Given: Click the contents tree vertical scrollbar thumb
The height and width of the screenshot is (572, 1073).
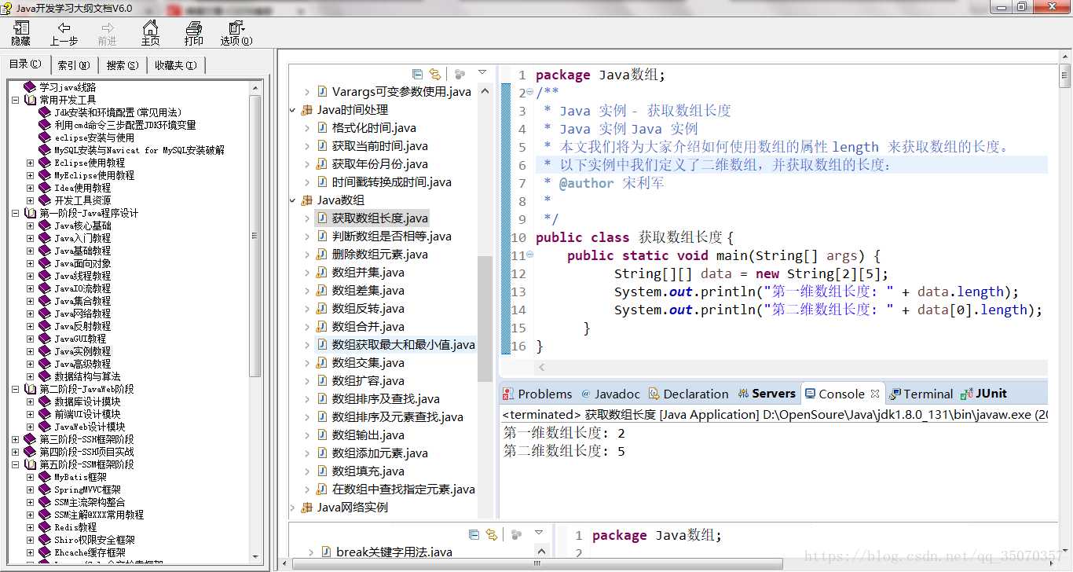Looking at the screenshot, I should point(255,236).
